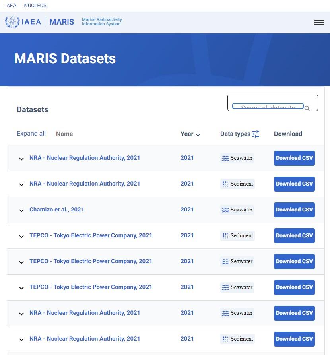The height and width of the screenshot is (355, 330).
Task: Download CSV for lower TEPCO Seawater dataset
Action: point(294,287)
